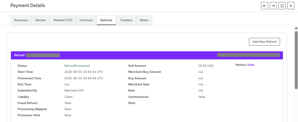
Task: Refresh payment details with the reload icon
Action: pos(282,6)
